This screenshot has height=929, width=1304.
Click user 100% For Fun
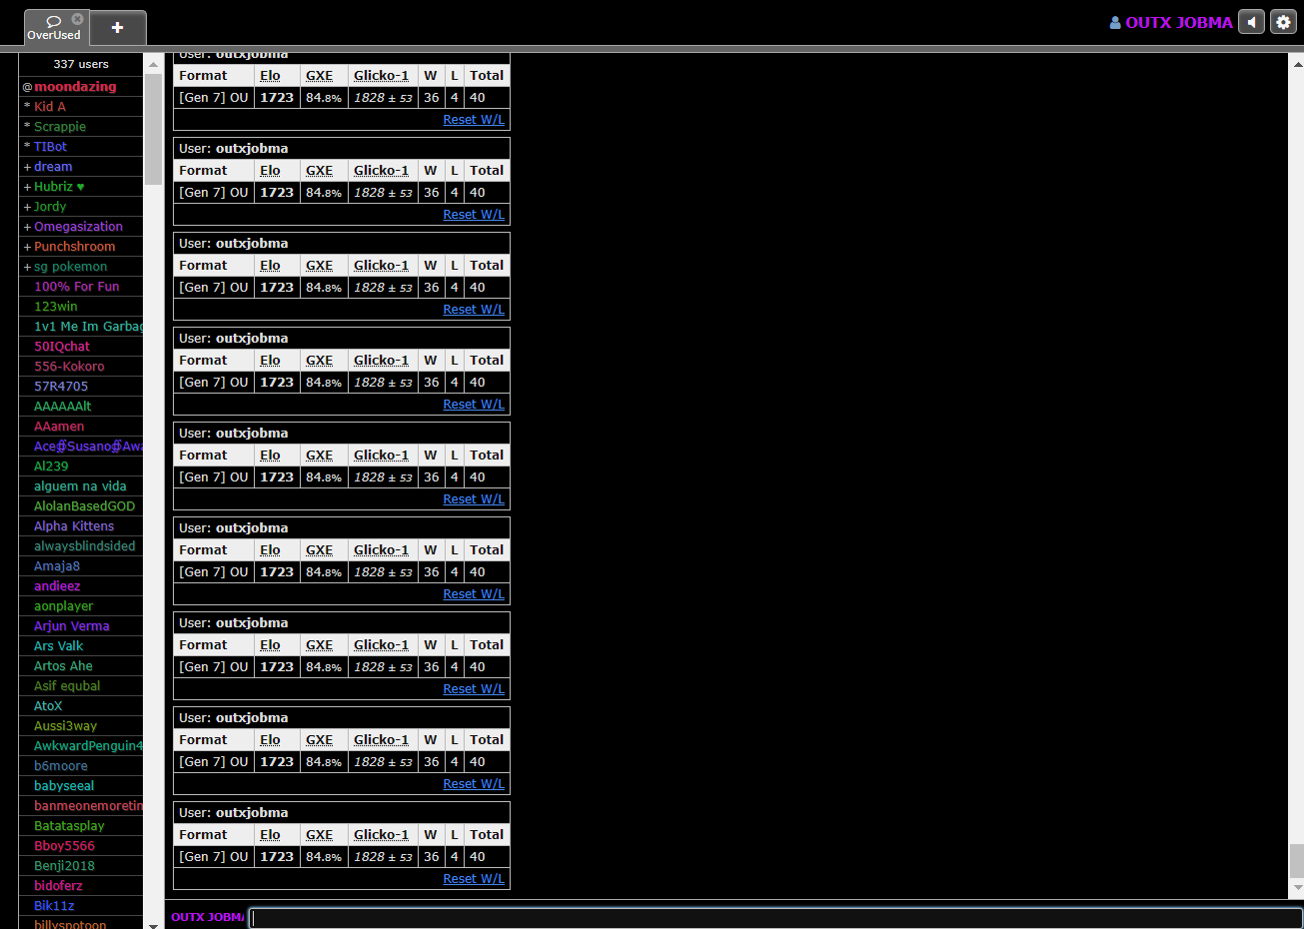coord(81,287)
